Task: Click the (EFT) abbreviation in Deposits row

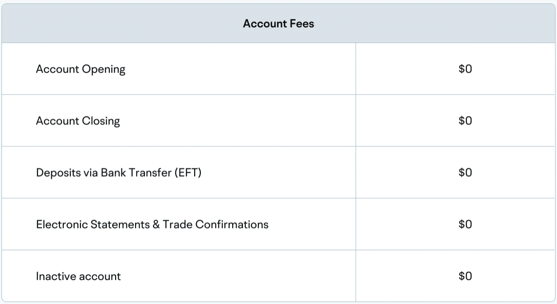Action: pyautogui.click(x=187, y=173)
